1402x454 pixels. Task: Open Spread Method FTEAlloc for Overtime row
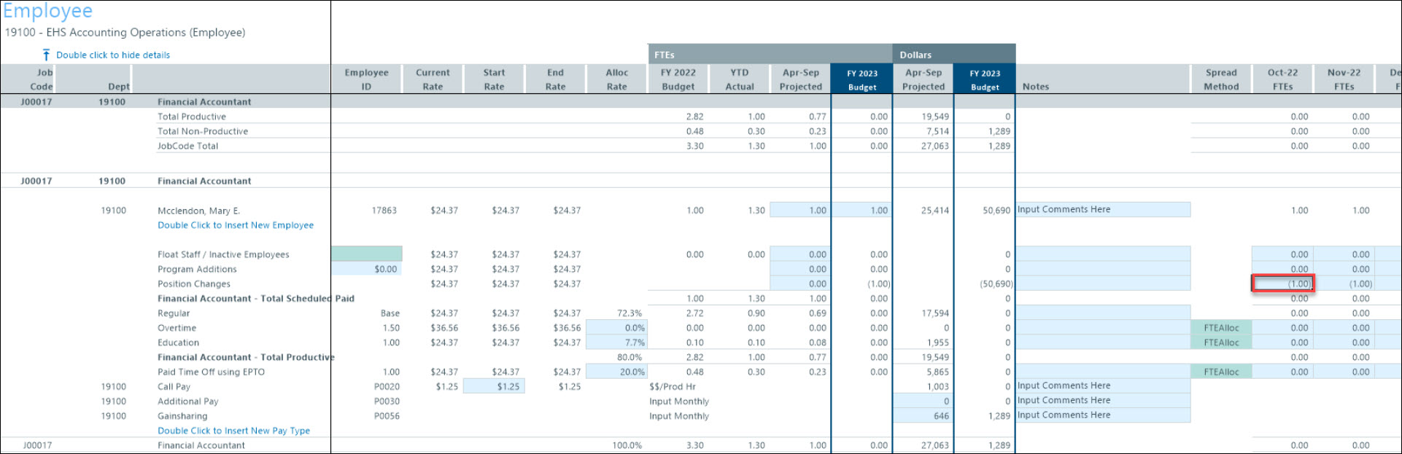pos(1221,328)
